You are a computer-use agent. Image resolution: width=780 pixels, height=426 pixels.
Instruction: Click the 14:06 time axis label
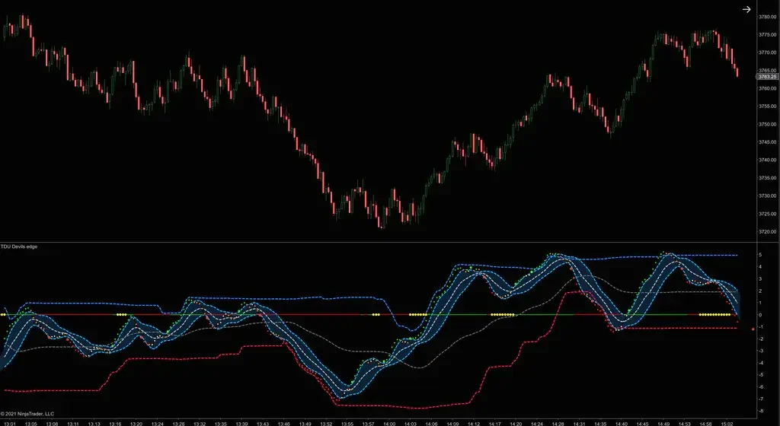tap(431, 424)
